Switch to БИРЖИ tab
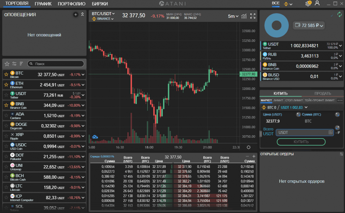This screenshot has height=213, width=345. (x=100, y=4)
